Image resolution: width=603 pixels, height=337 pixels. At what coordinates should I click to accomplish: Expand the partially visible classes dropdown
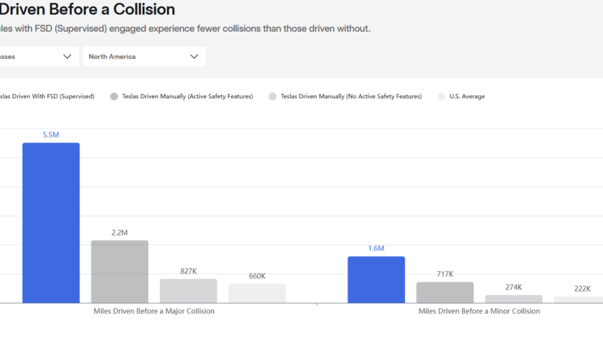39,56
